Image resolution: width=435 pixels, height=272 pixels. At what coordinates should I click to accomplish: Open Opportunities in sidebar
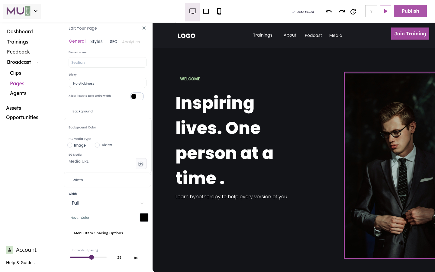(x=22, y=117)
